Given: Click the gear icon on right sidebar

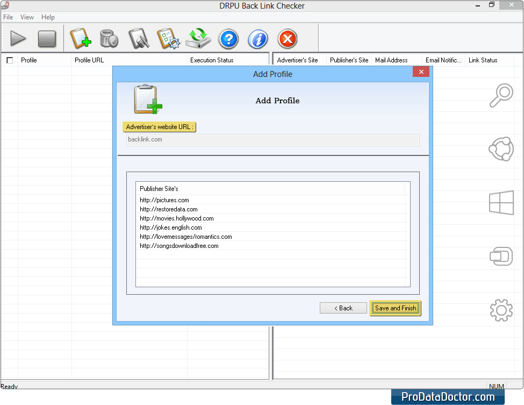Looking at the screenshot, I should 501,310.
